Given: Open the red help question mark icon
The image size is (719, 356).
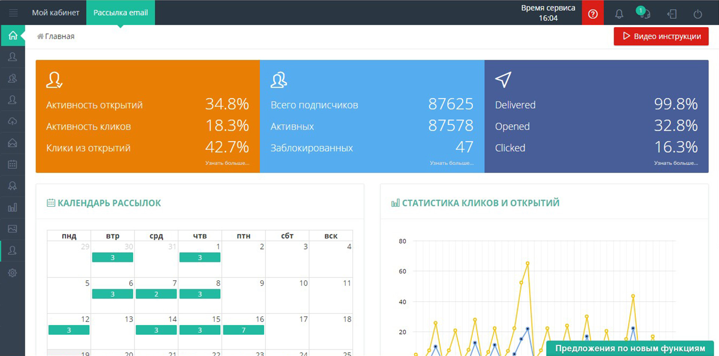Looking at the screenshot, I should 592,14.
